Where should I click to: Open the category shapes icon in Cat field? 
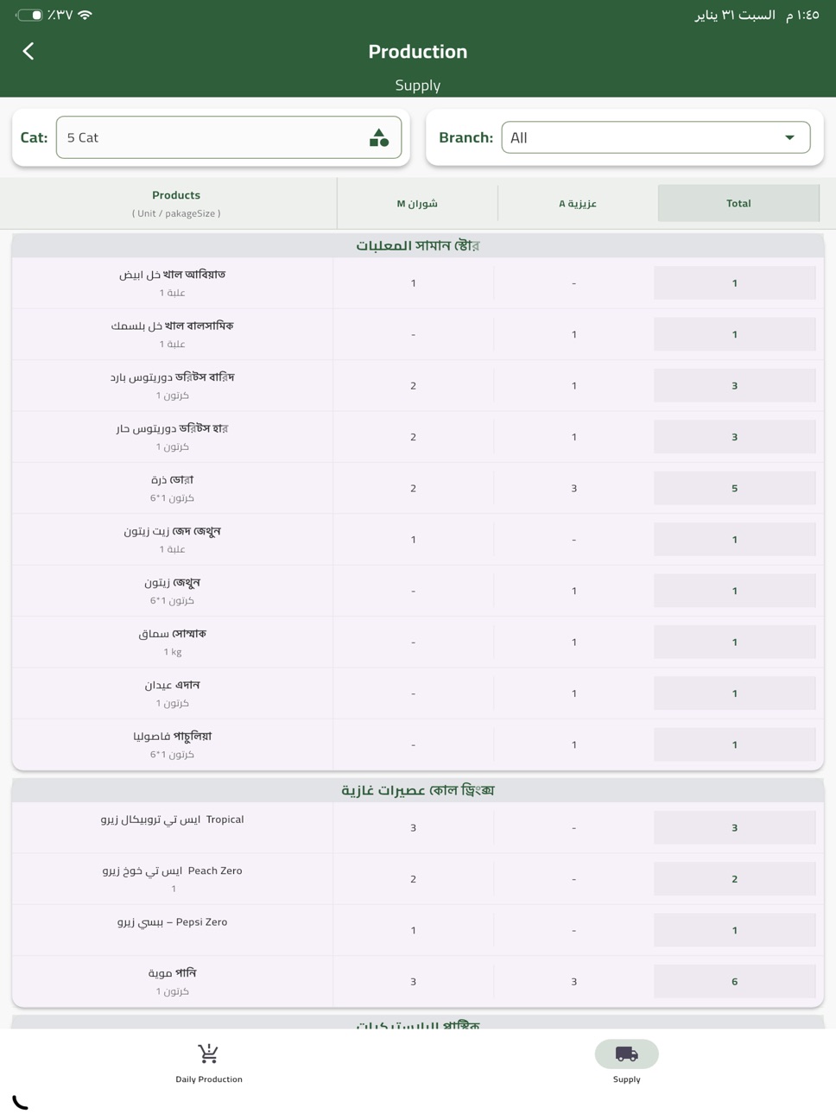[379, 137]
